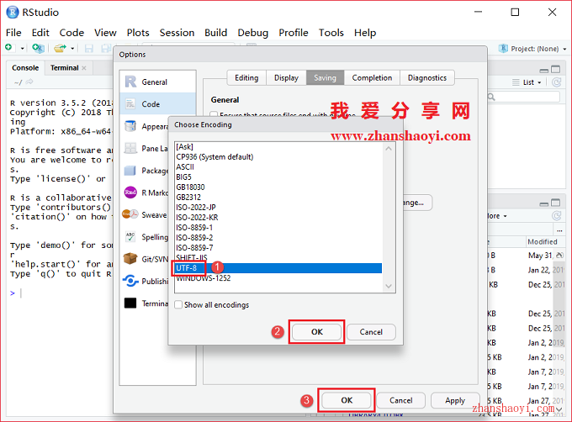Open the List view dropdown
This screenshot has height=422, width=572.
(x=527, y=82)
